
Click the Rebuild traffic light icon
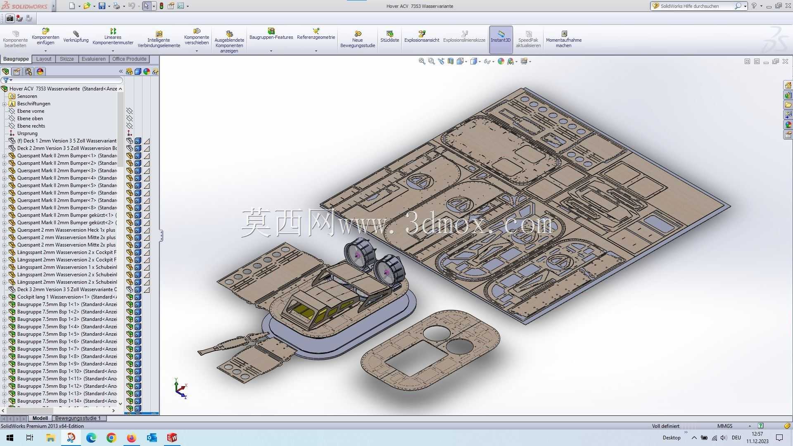pyautogui.click(x=161, y=6)
